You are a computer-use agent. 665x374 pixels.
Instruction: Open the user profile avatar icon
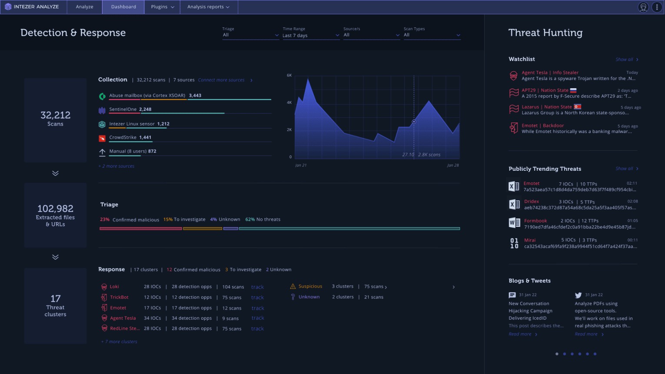click(643, 7)
